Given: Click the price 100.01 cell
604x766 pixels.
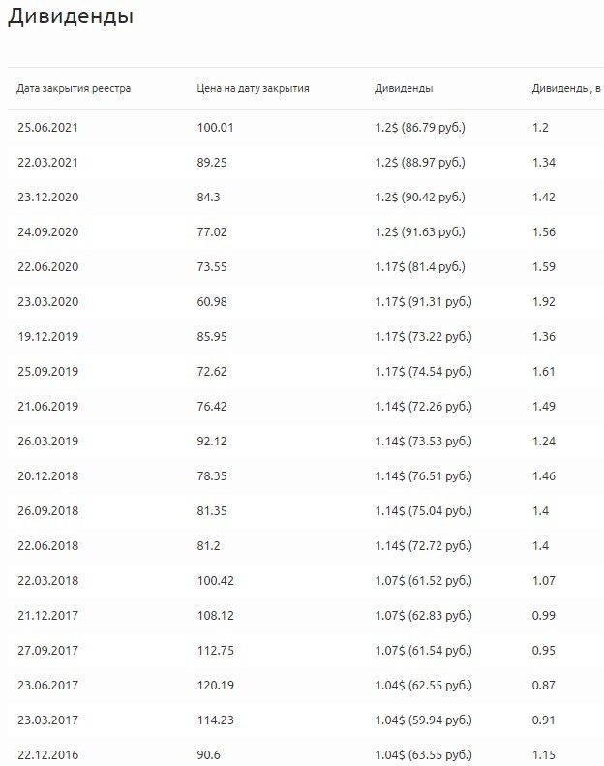Looking at the screenshot, I should 216,127.
